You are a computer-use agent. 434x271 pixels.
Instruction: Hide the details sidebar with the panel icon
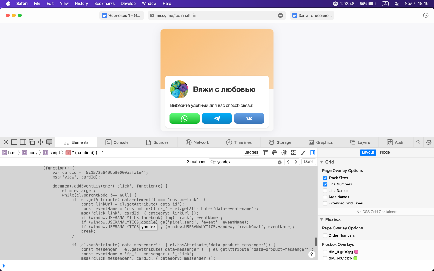(x=313, y=153)
